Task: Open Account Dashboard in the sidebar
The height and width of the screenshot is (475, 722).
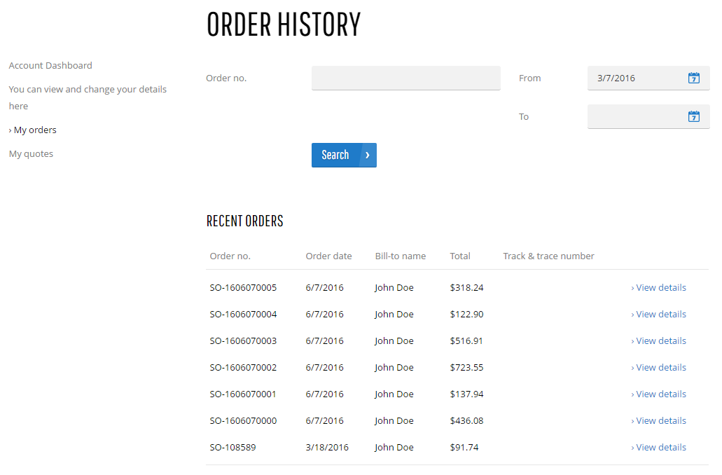Action: click(x=50, y=65)
